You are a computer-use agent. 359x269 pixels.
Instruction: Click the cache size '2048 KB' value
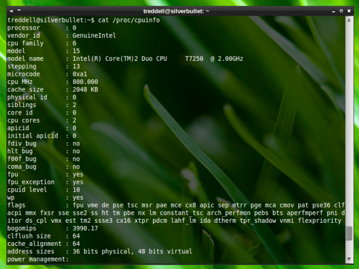tap(85, 89)
